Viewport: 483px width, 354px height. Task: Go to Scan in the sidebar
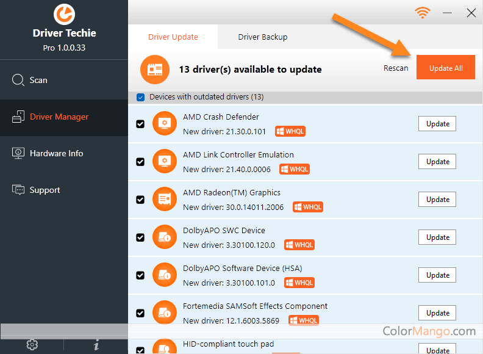[x=38, y=80]
